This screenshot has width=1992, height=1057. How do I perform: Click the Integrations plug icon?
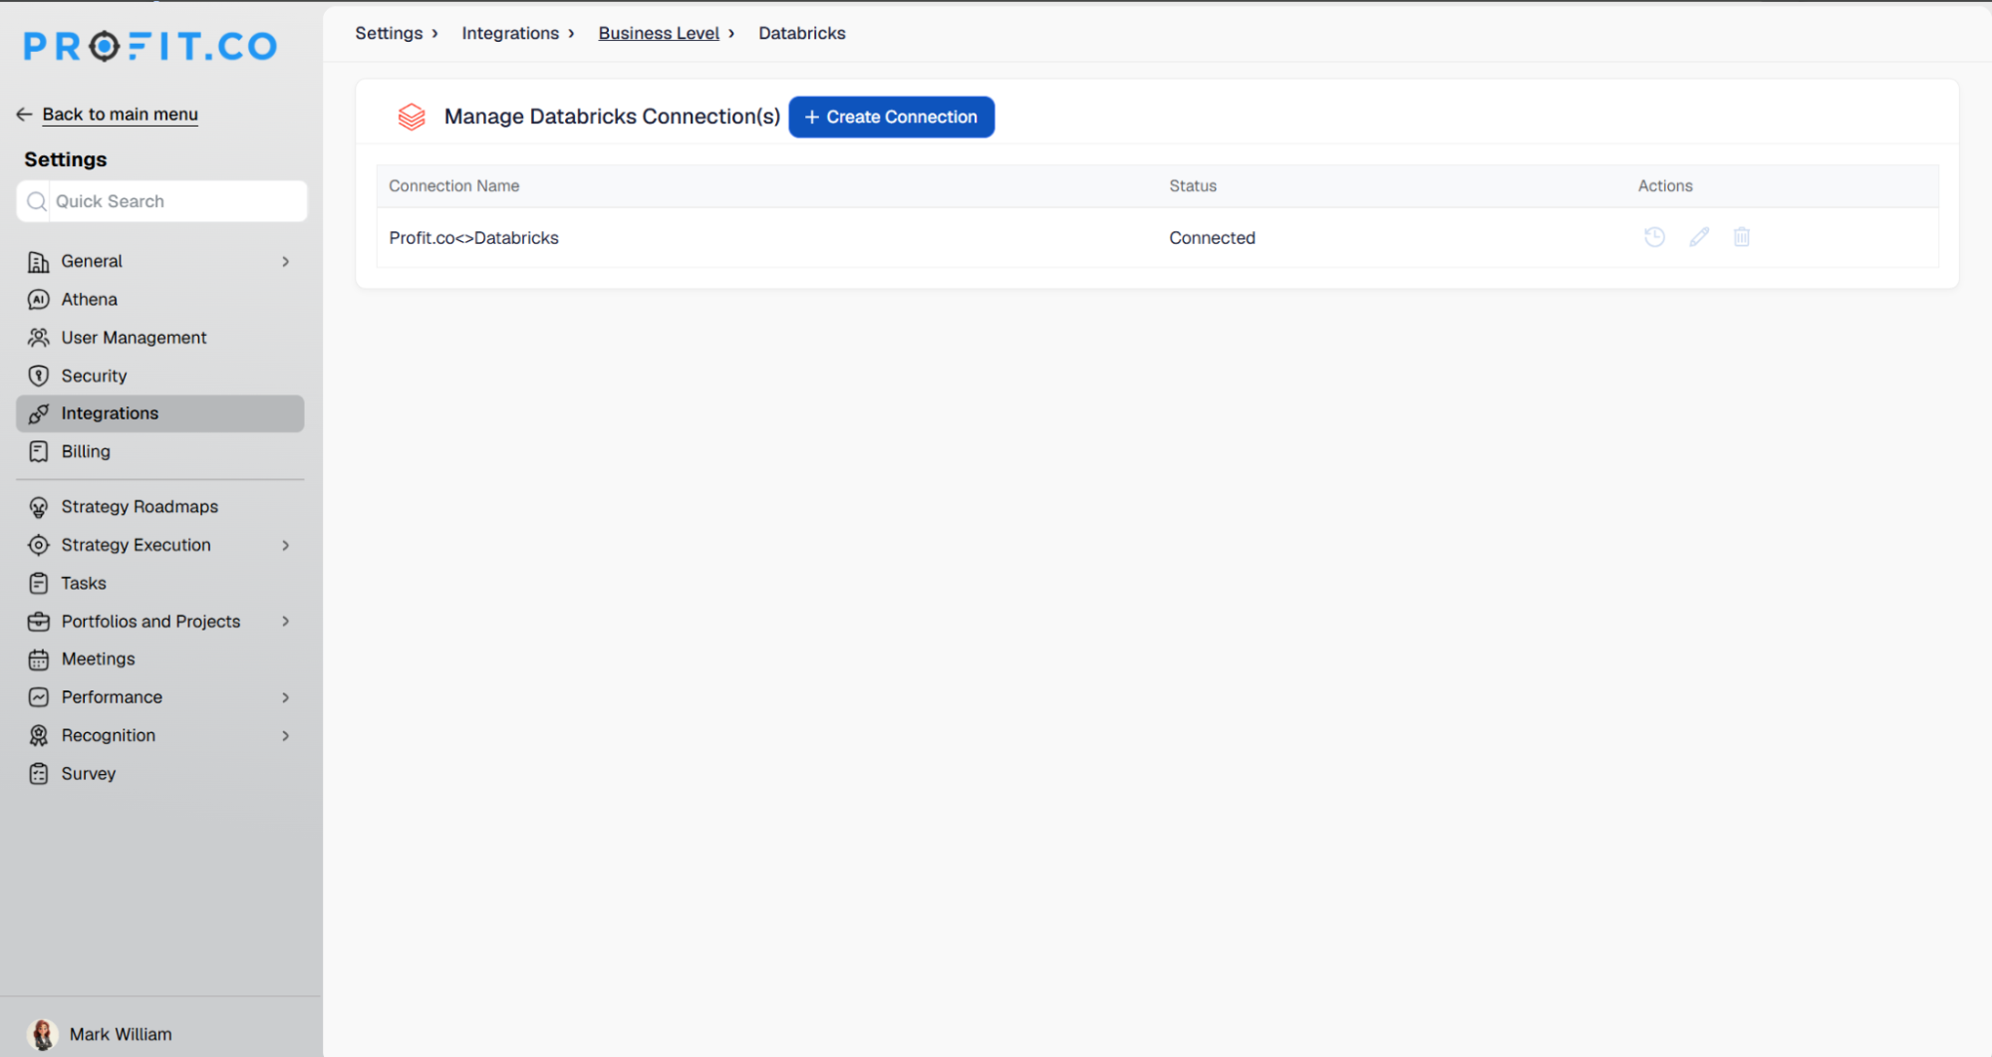pos(39,413)
